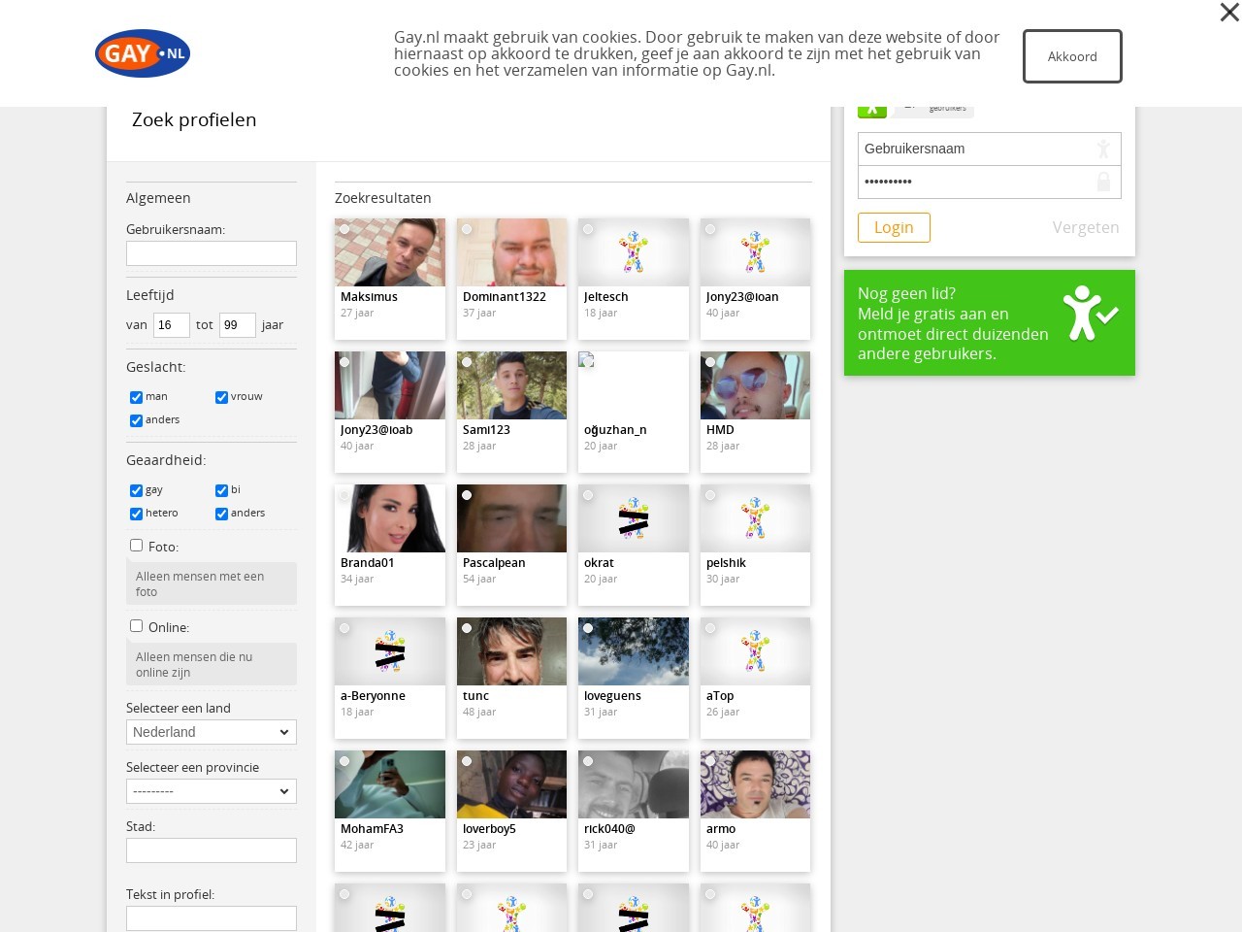This screenshot has height=932, width=1242.
Task: Click the status dot on loverboy5 card
Action: (467, 761)
